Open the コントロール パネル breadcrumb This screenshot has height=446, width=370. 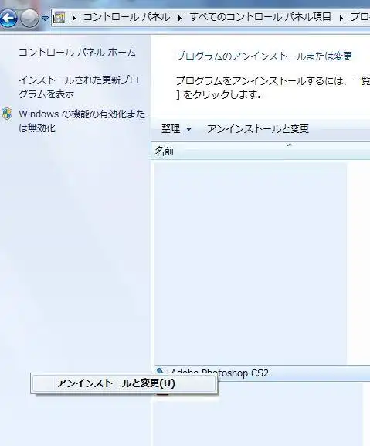point(127,17)
